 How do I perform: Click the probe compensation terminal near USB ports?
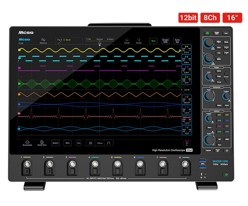203,175
